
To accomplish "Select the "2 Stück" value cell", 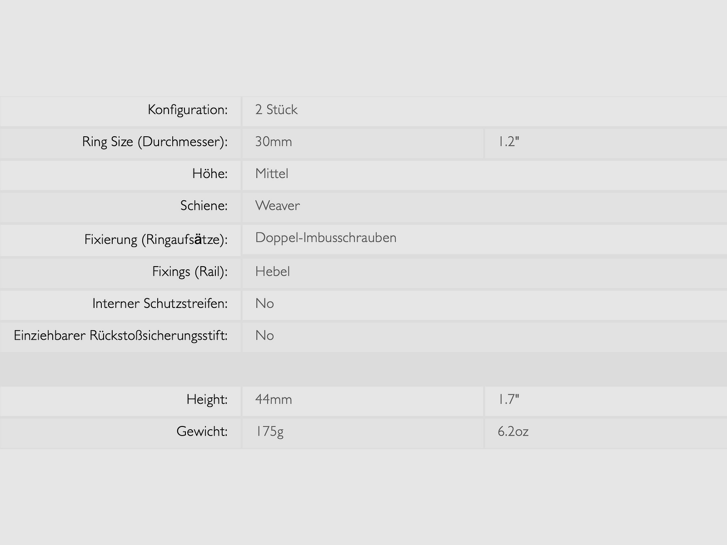I will point(276,110).
